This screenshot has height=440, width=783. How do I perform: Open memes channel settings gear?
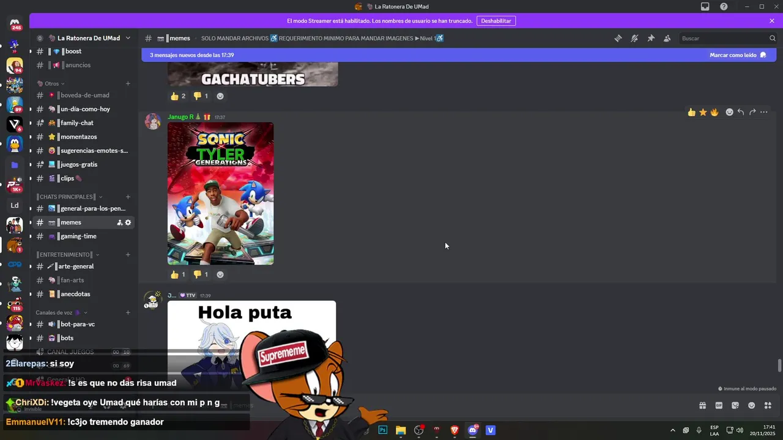128,222
